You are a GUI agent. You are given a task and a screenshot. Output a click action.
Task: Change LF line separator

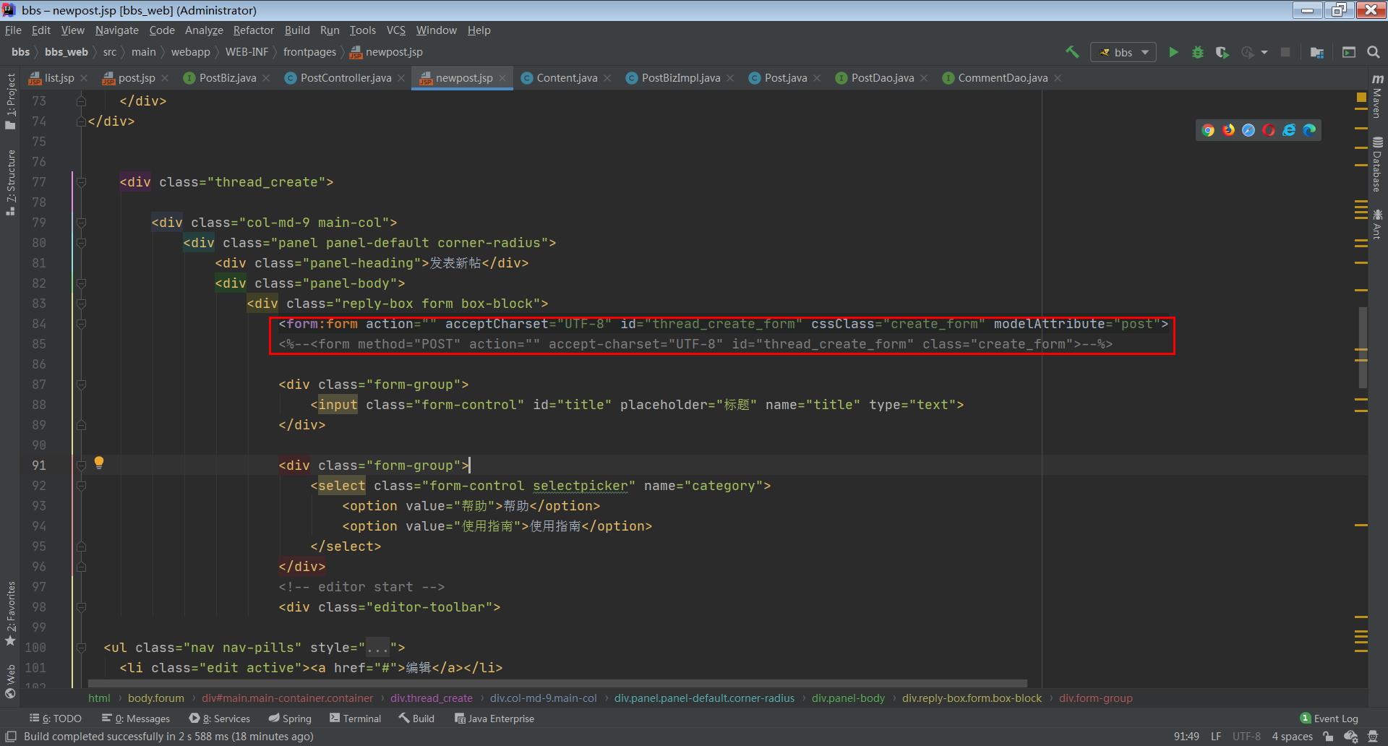tap(1216, 737)
